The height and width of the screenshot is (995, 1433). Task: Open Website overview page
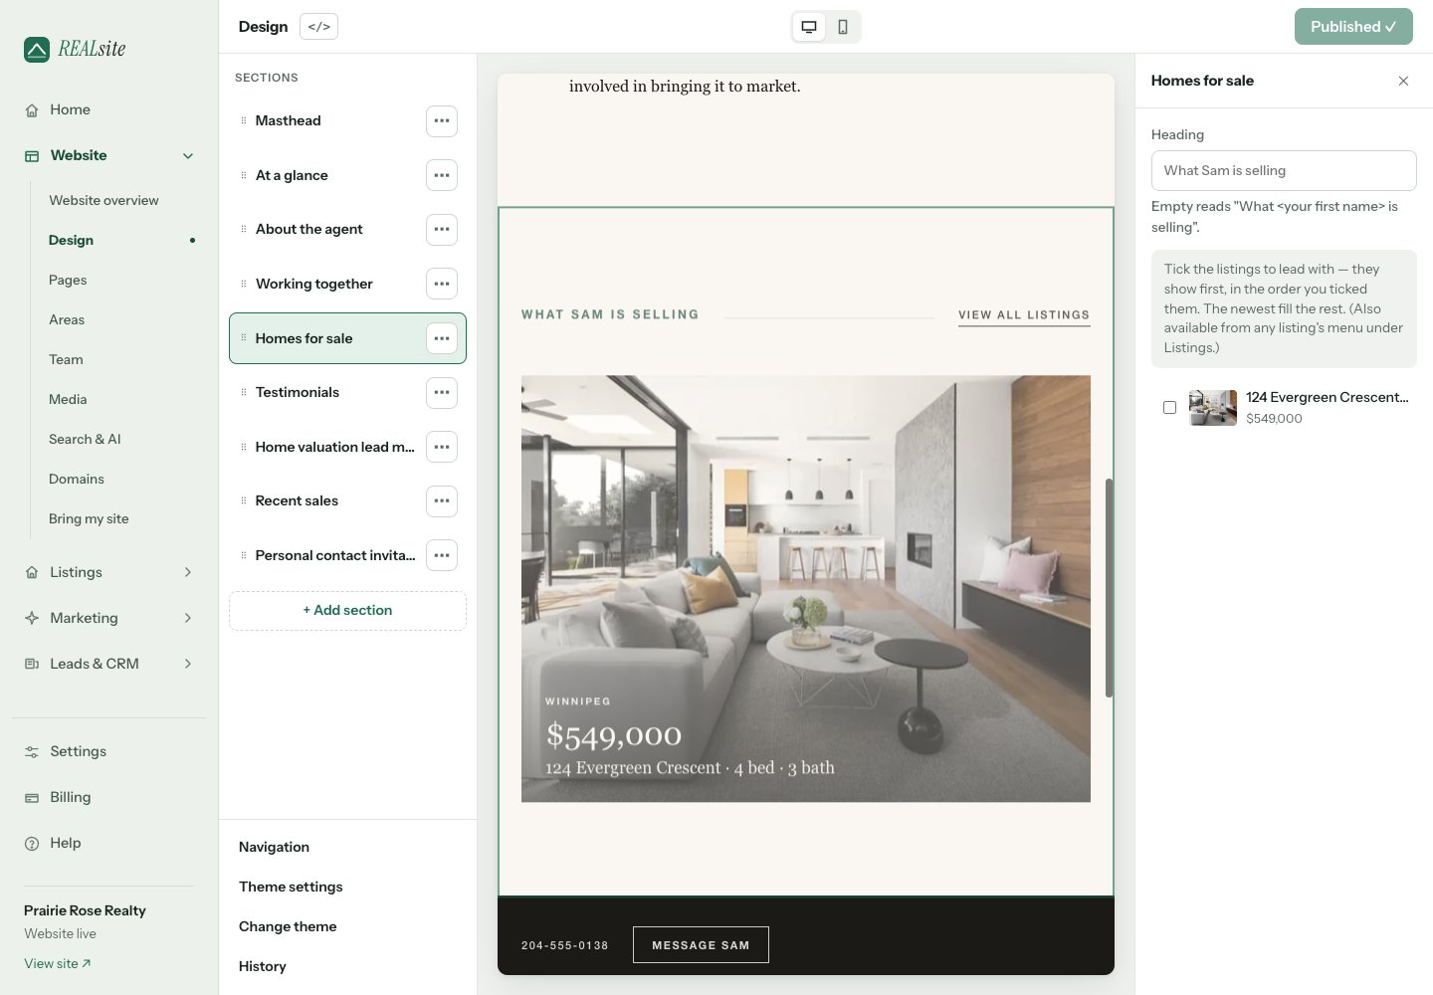click(103, 200)
